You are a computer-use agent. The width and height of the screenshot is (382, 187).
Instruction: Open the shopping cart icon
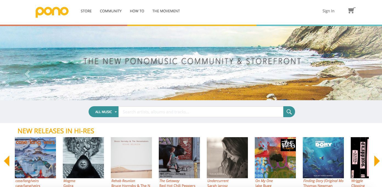(352, 11)
